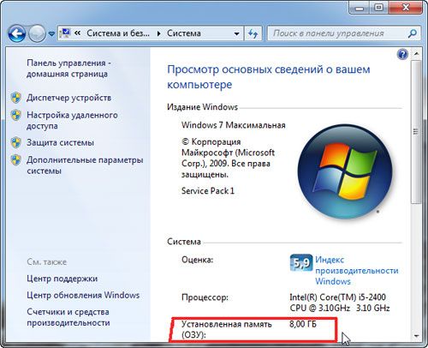Click the 'Установленная память (ОЗУ):' label
This screenshot has height=348, width=428.
click(227, 330)
